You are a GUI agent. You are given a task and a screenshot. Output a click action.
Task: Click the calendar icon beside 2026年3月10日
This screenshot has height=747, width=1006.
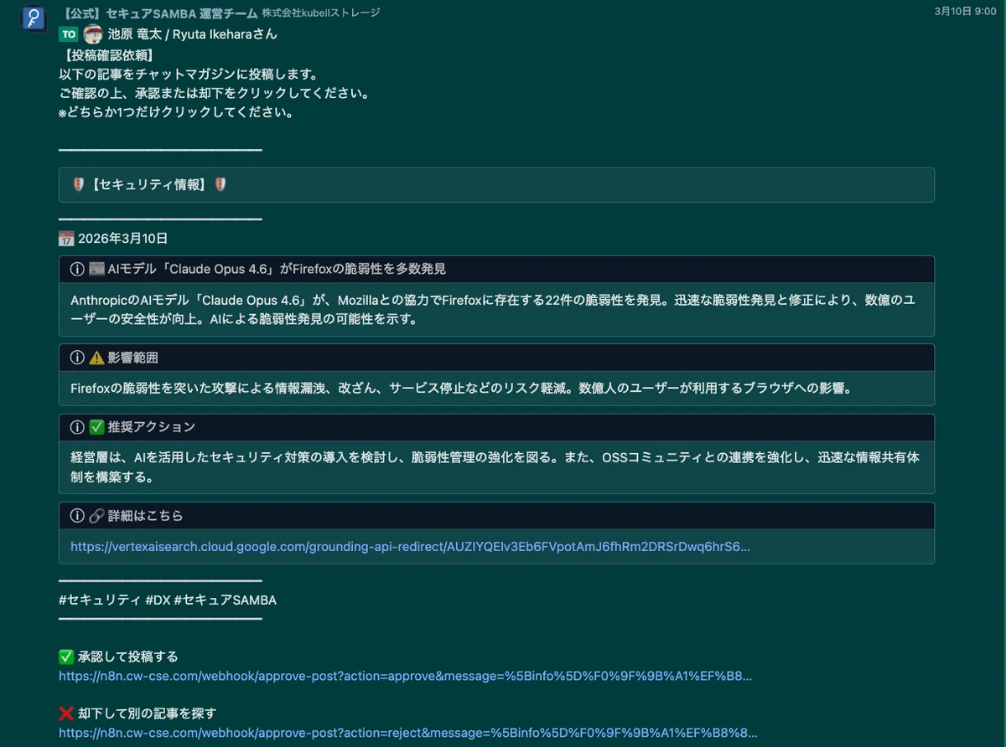coord(67,239)
